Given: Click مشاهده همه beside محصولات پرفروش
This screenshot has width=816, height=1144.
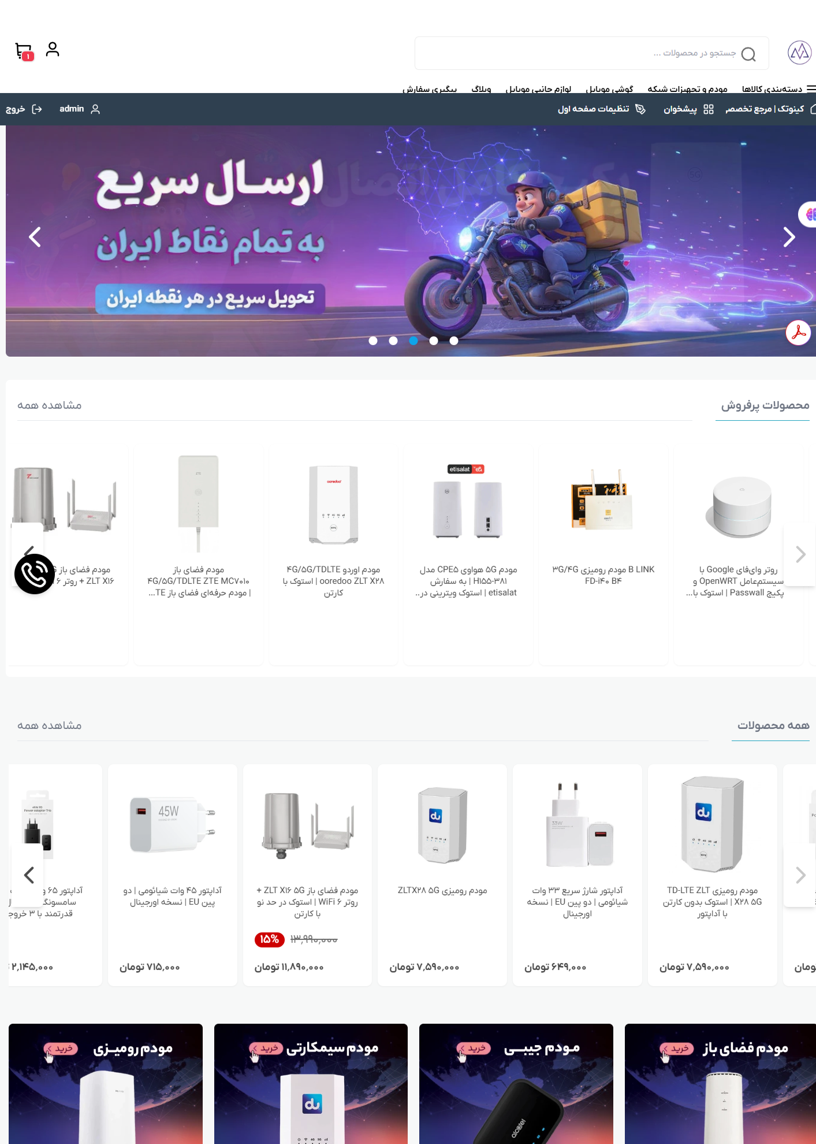Looking at the screenshot, I should click(50, 405).
